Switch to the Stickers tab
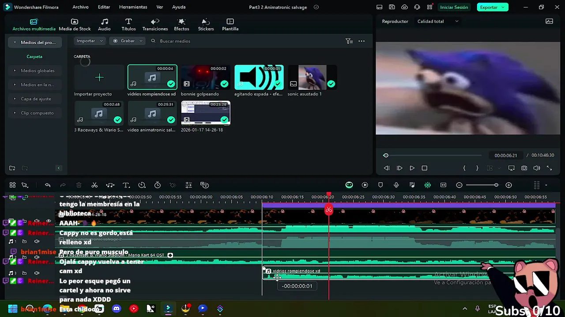This screenshot has height=317, width=565. click(206, 25)
